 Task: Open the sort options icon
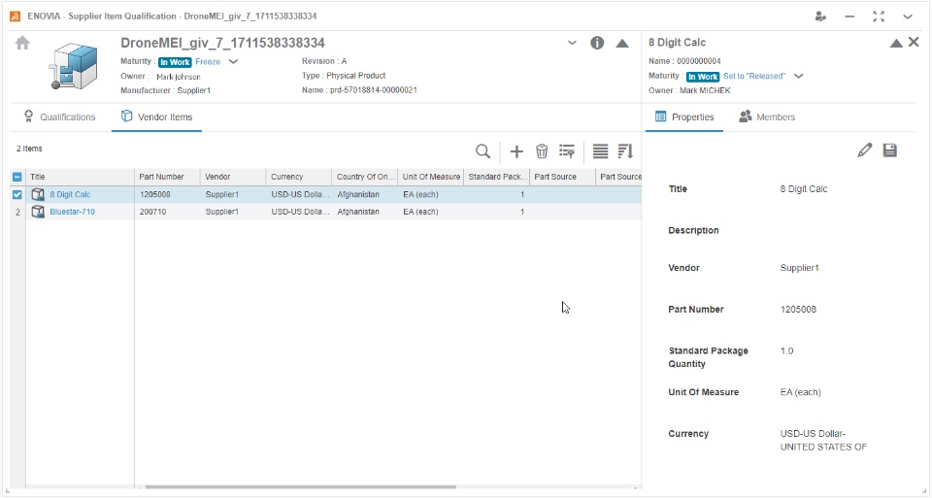coord(625,151)
